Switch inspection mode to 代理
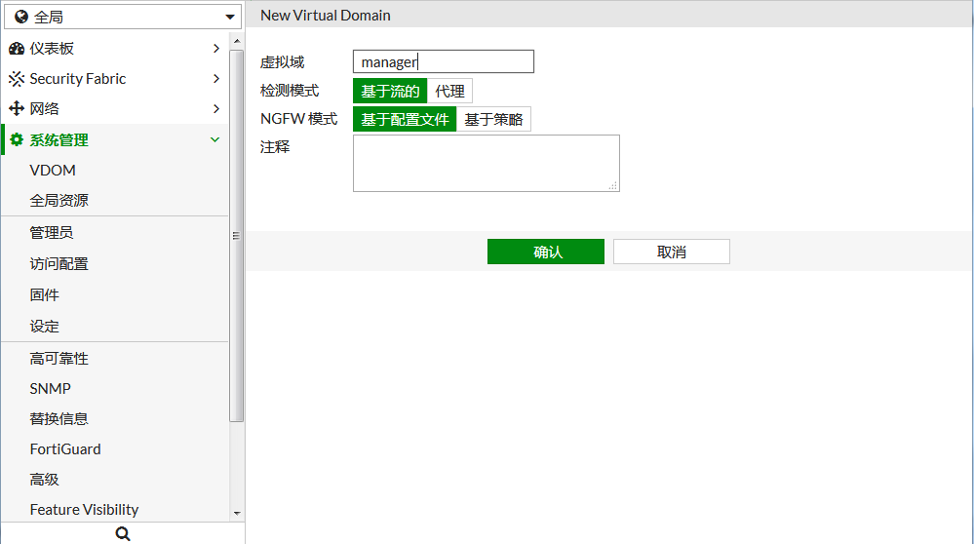 449,92
